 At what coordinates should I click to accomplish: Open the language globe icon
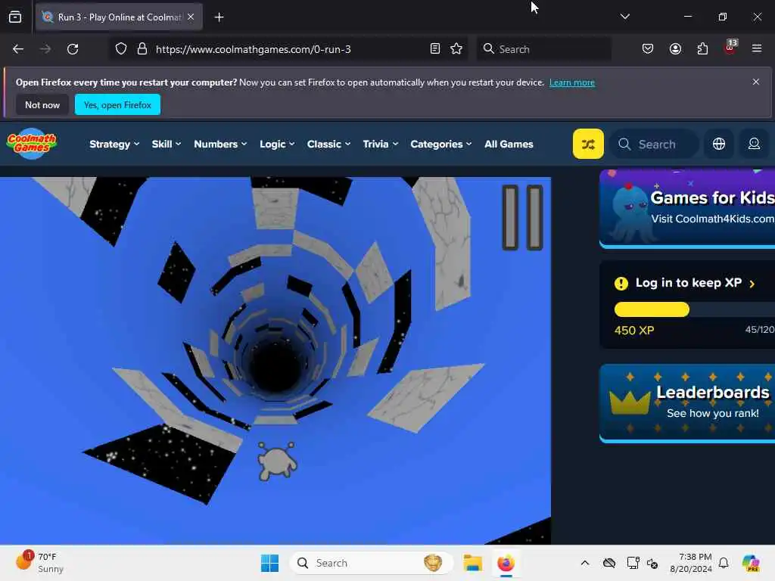pyautogui.click(x=719, y=144)
